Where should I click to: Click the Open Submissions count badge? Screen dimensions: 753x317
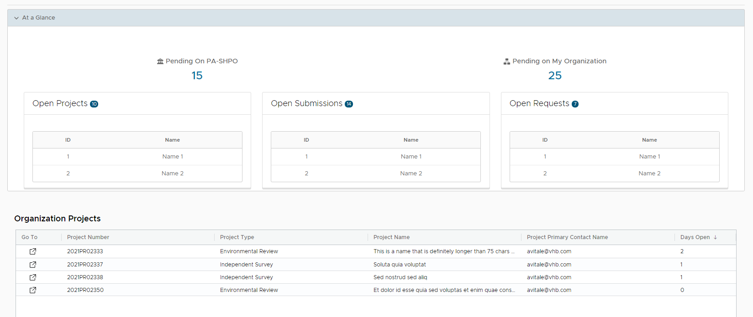pyautogui.click(x=349, y=104)
